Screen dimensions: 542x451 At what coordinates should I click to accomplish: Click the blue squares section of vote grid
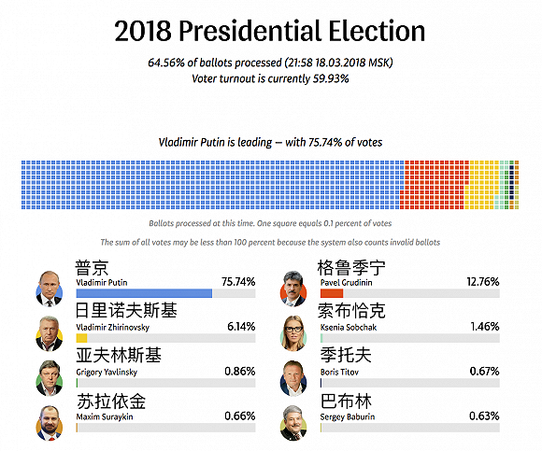(x=211, y=185)
